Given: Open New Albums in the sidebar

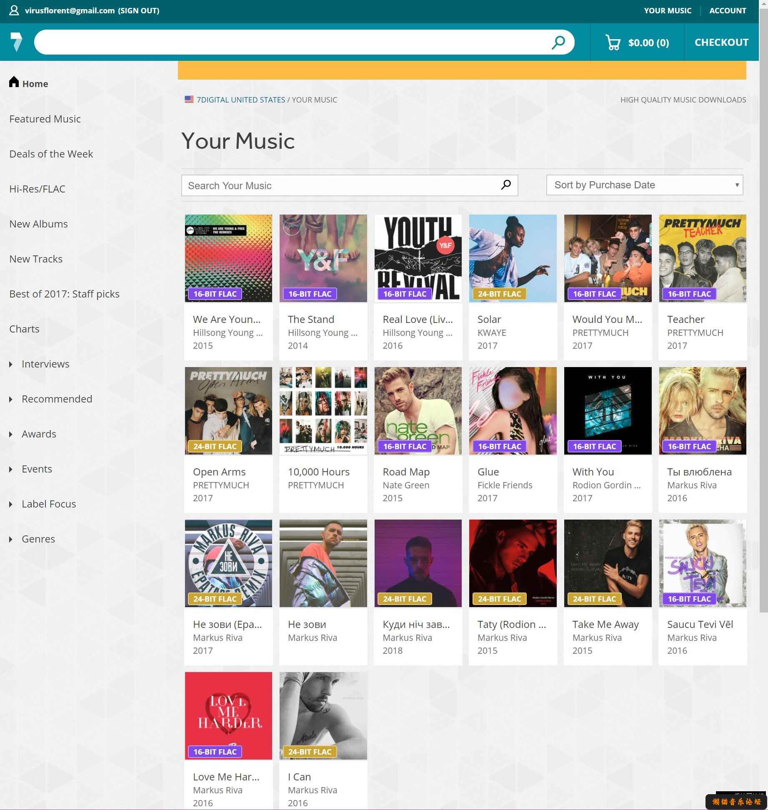Looking at the screenshot, I should pyautogui.click(x=38, y=224).
